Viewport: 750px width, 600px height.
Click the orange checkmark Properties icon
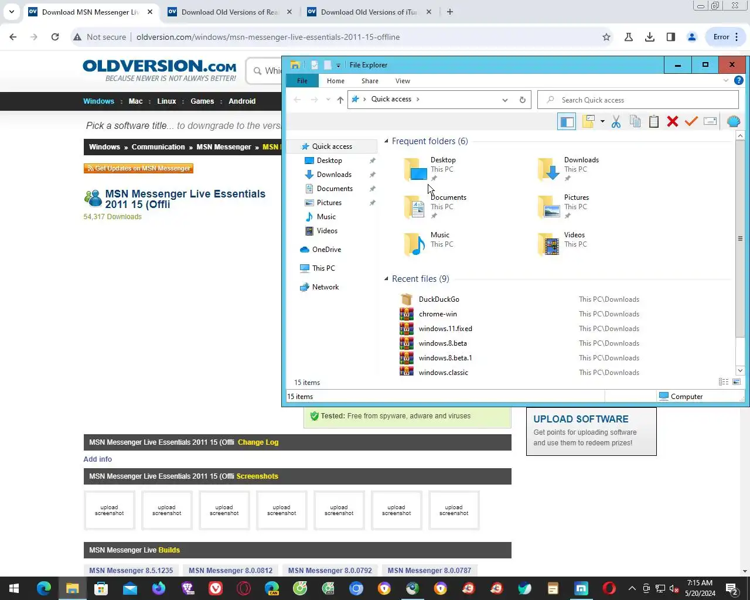point(691,121)
